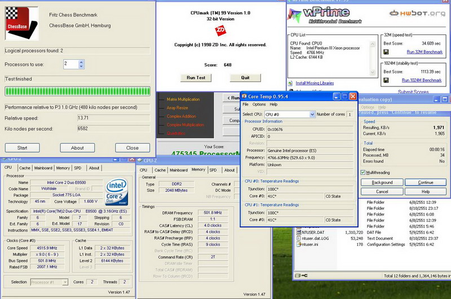This screenshot has height=299, width=451.
Task: Switch to Memory tab in left CPU-Z window
Action: 63,168
